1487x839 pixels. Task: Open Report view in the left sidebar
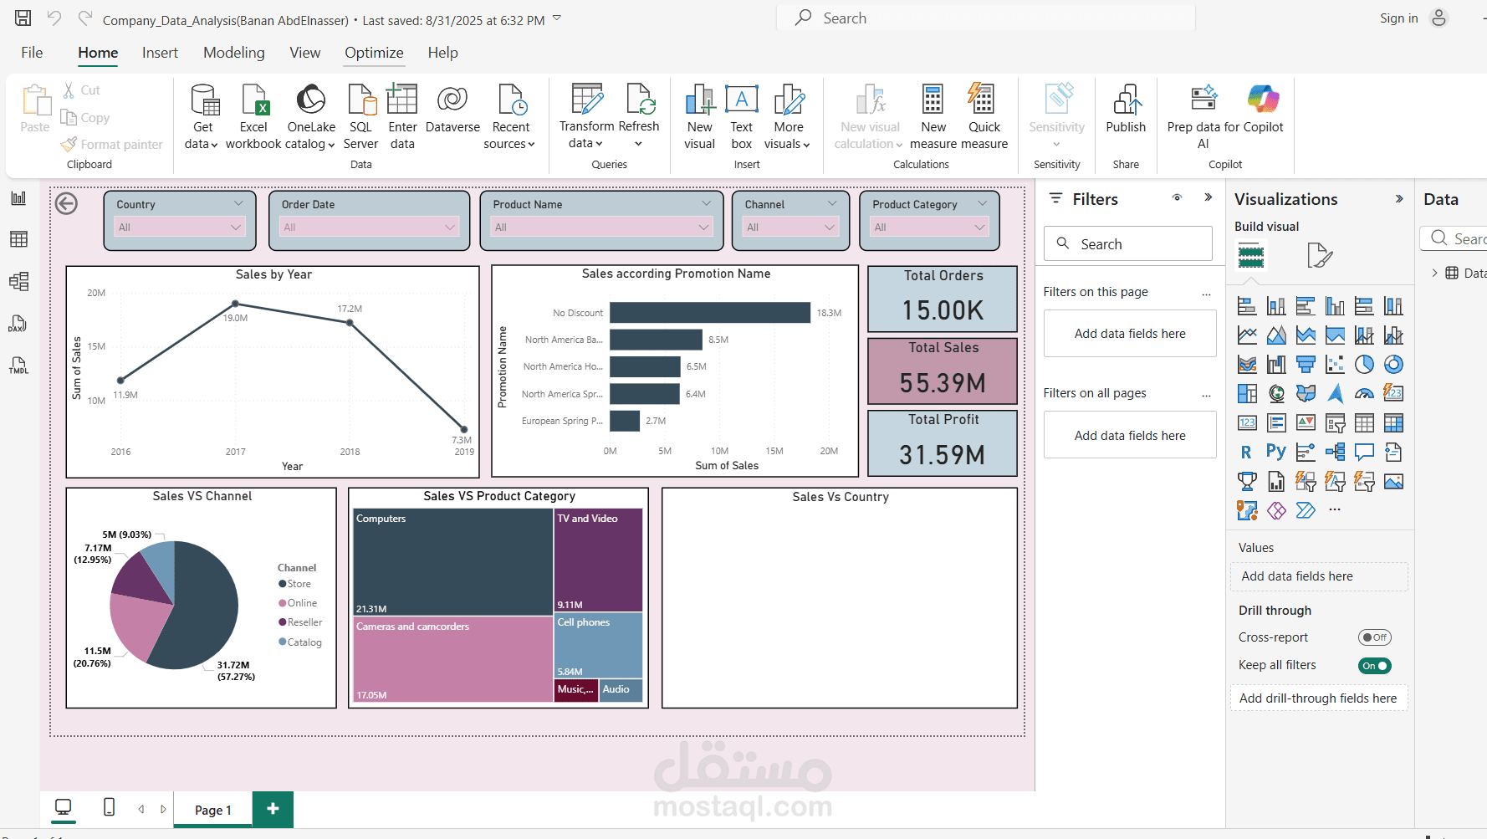pos(18,198)
